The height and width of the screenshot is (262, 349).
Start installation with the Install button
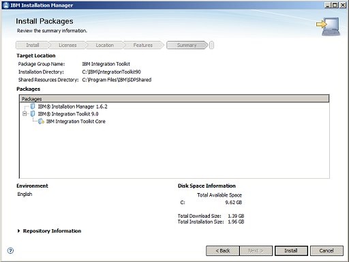click(x=291, y=250)
